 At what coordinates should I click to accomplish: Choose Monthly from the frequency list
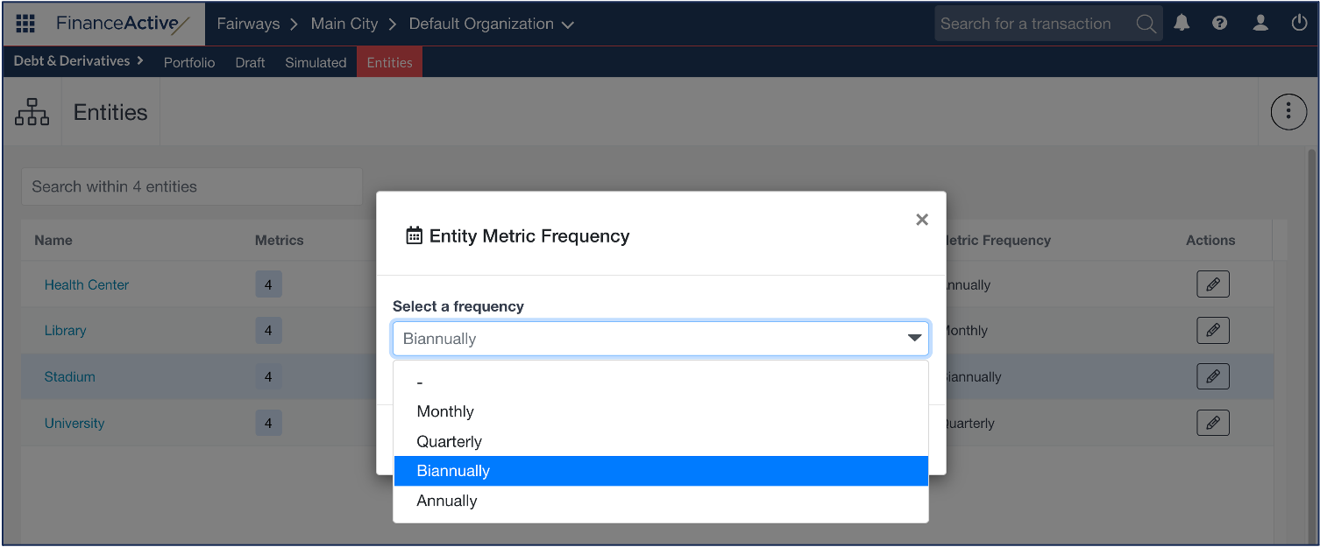[445, 411]
